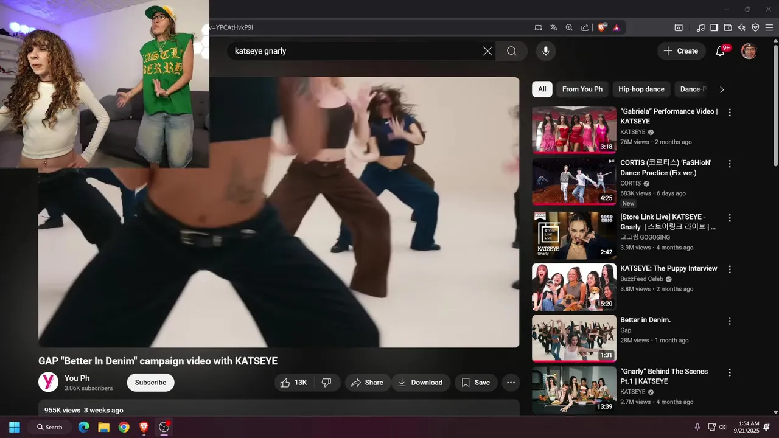Subscribe to the You Ph channel
Image resolution: width=779 pixels, height=438 pixels.
point(150,383)
